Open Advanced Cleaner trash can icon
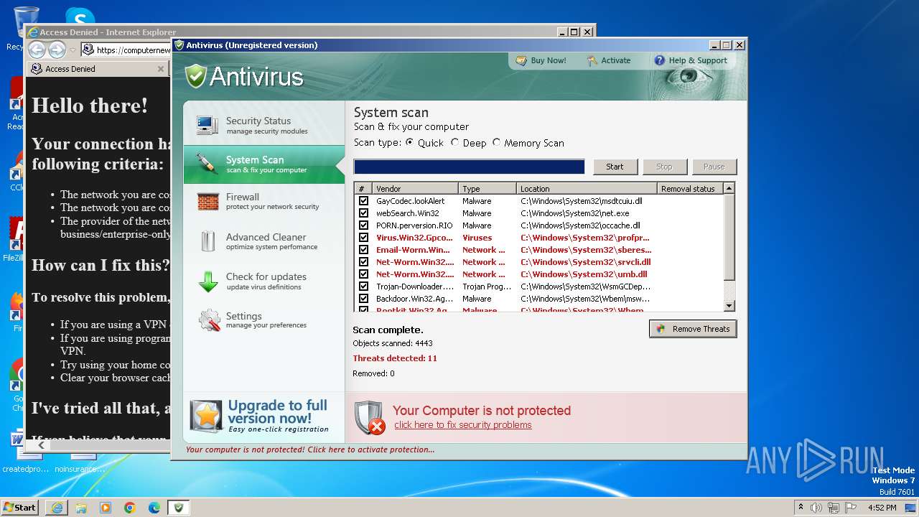Viewport: 919px width, 517px height. (x=207, y=241)
